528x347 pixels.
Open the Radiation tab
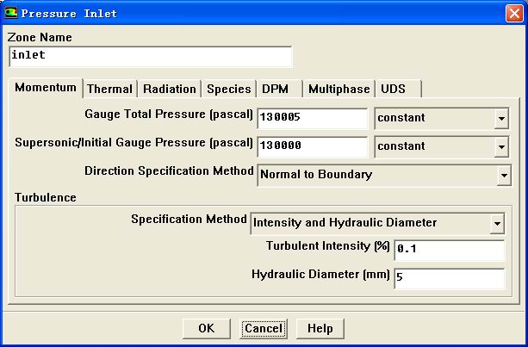170,89
